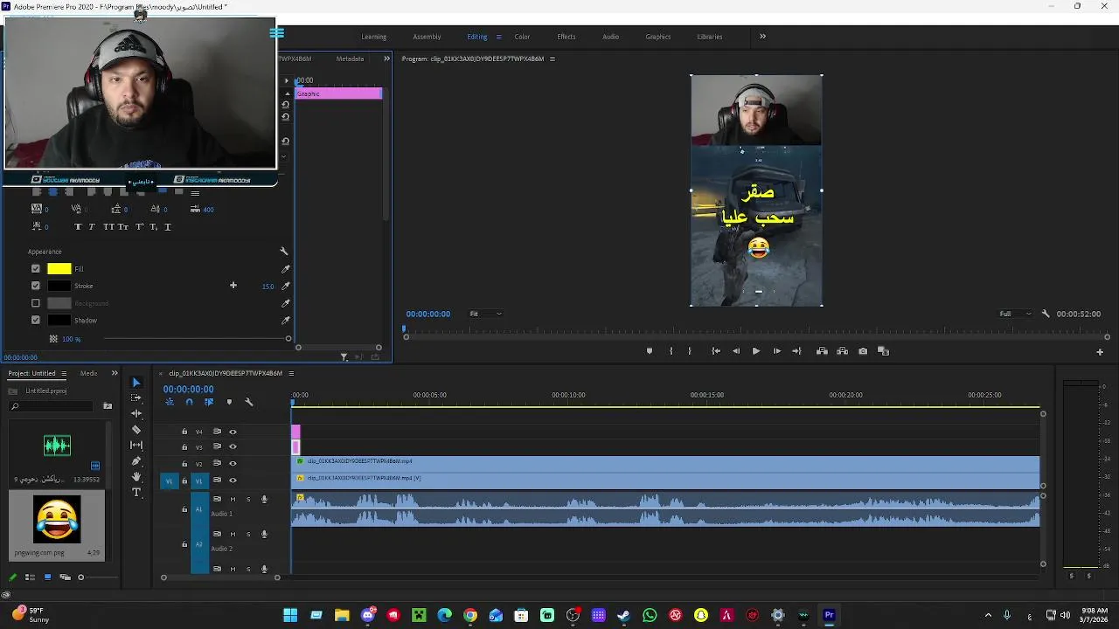Play the Program monitor sequence
The image size is (1119, 629).
pyautogui.click(x=756, y=351)
